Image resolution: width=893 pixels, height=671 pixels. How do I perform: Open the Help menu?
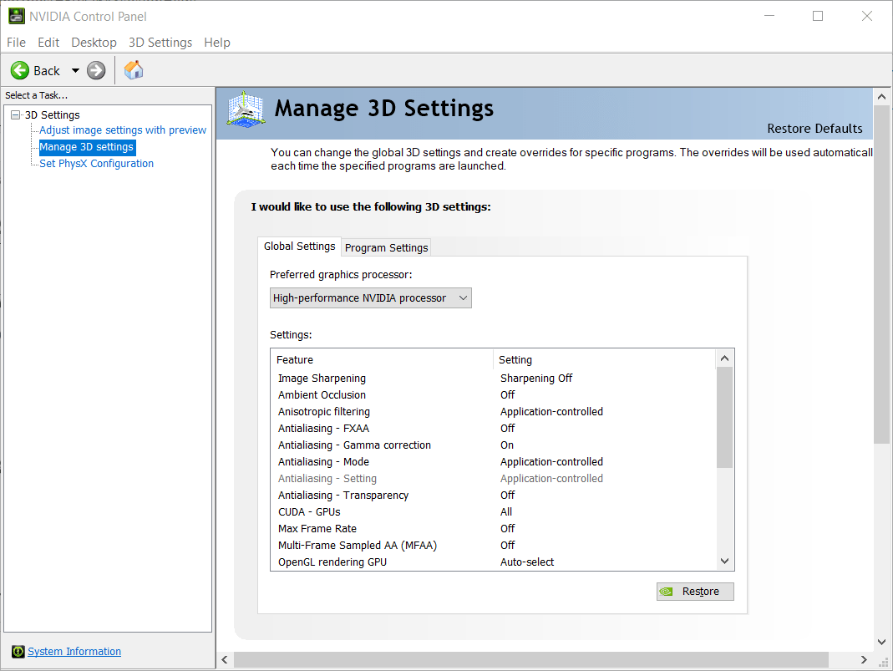pos(217,42)
